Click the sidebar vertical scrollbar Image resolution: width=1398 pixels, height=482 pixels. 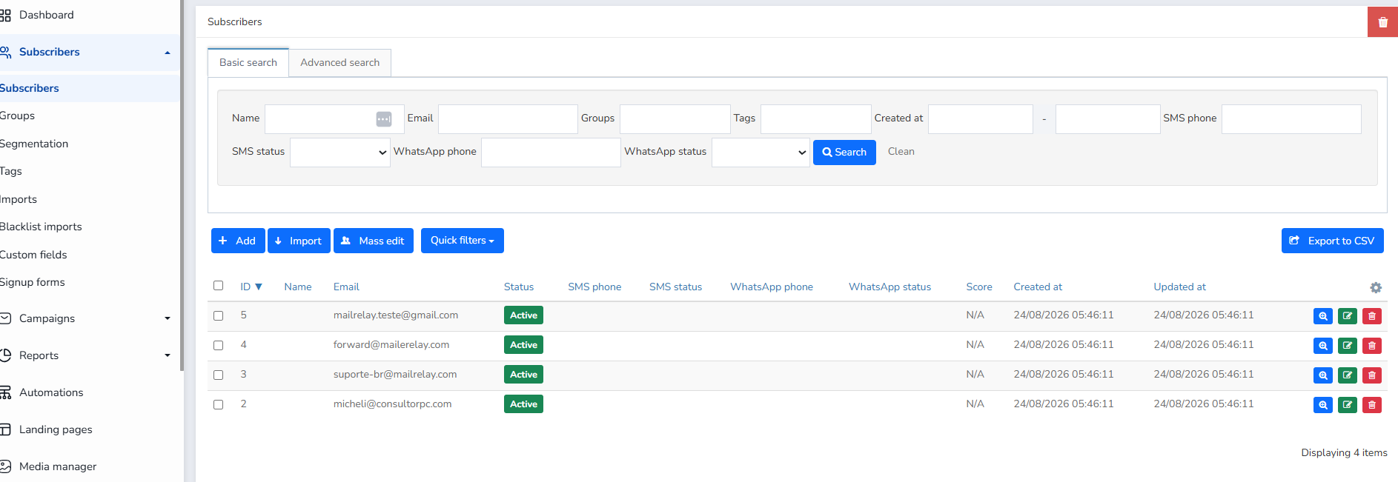[x=182, y=185]
